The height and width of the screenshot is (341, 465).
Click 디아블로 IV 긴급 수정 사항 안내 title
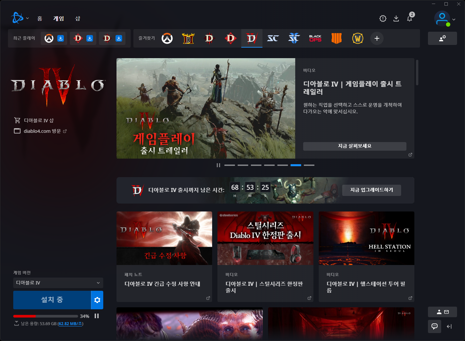coord(163,284)
